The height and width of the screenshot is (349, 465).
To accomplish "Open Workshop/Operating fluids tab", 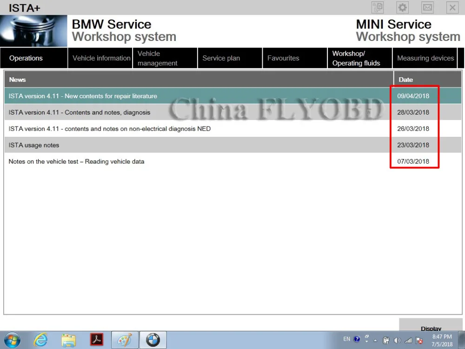I will coord(360,58).
